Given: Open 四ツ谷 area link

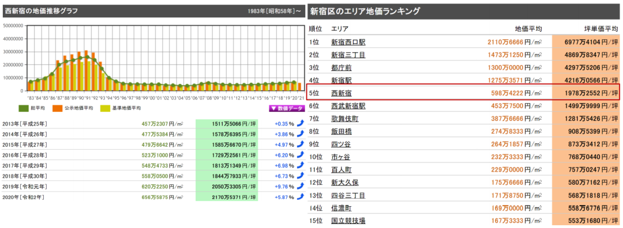Looking at the screenshot, I should click(341, 145).
